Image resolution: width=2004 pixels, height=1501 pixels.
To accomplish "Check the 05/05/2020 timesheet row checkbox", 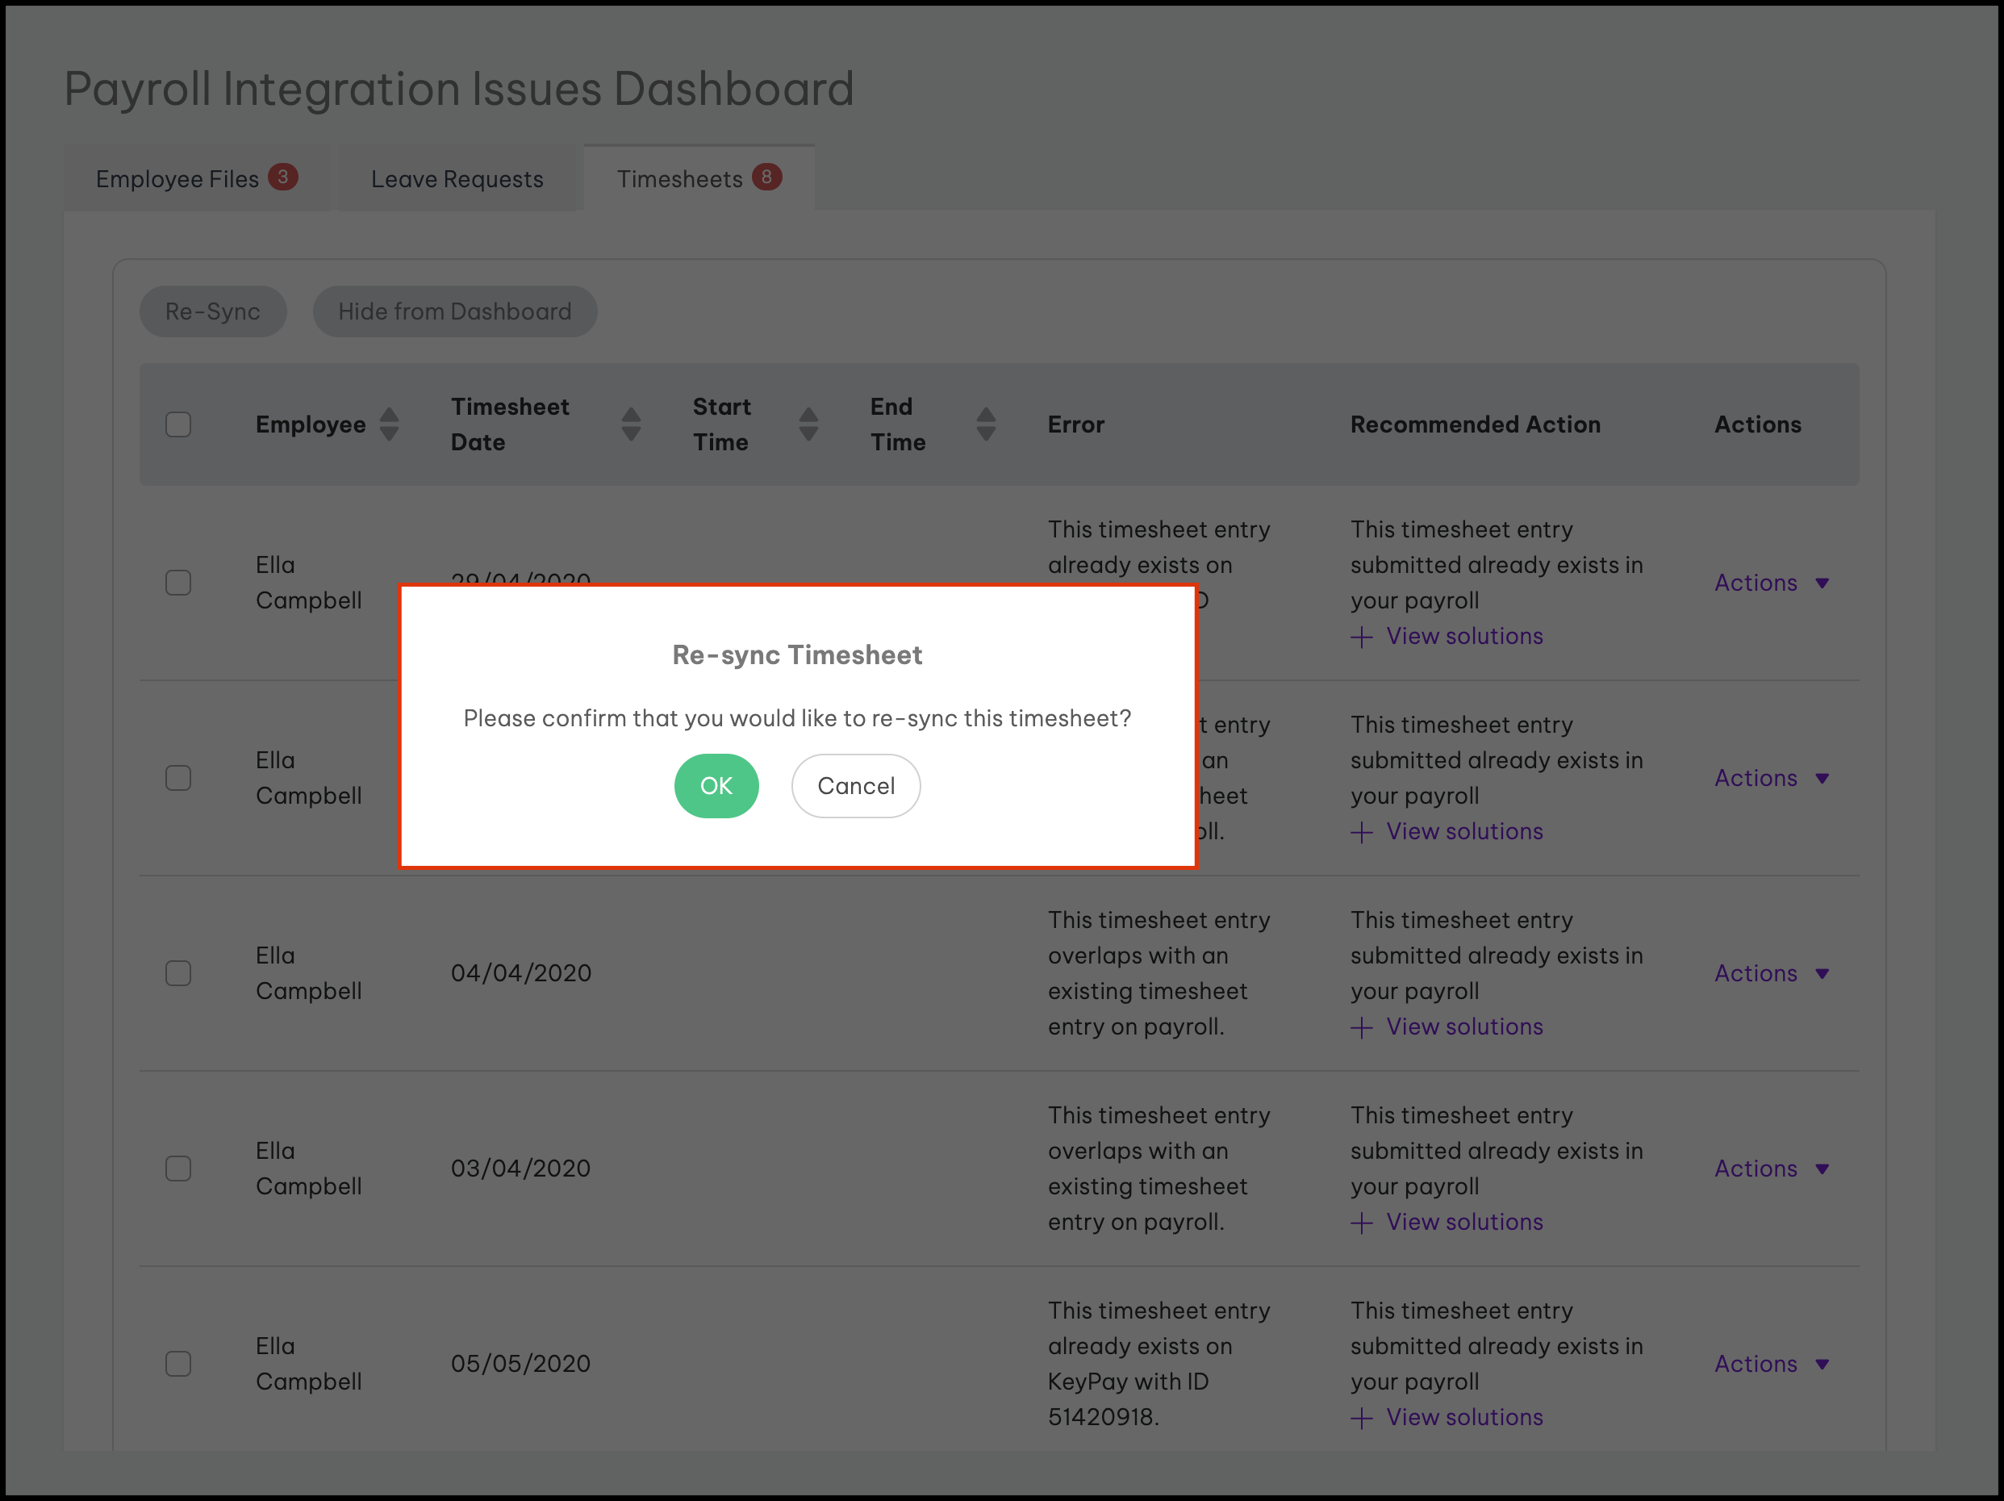I will coord(178,1364).
